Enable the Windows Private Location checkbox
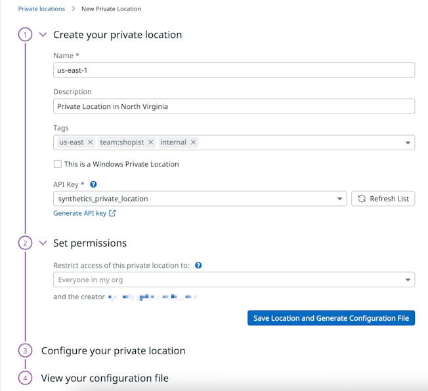 click(x=58, y=164)
